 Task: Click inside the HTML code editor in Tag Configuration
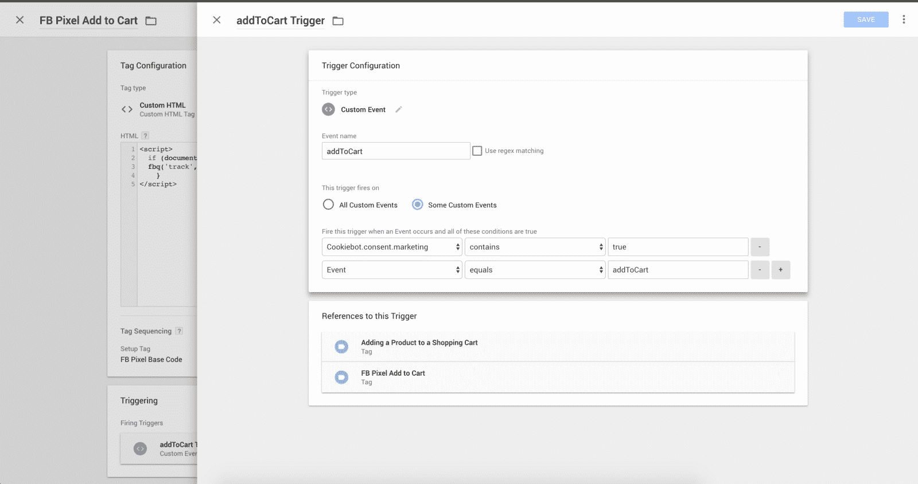[x=159, y=225]
